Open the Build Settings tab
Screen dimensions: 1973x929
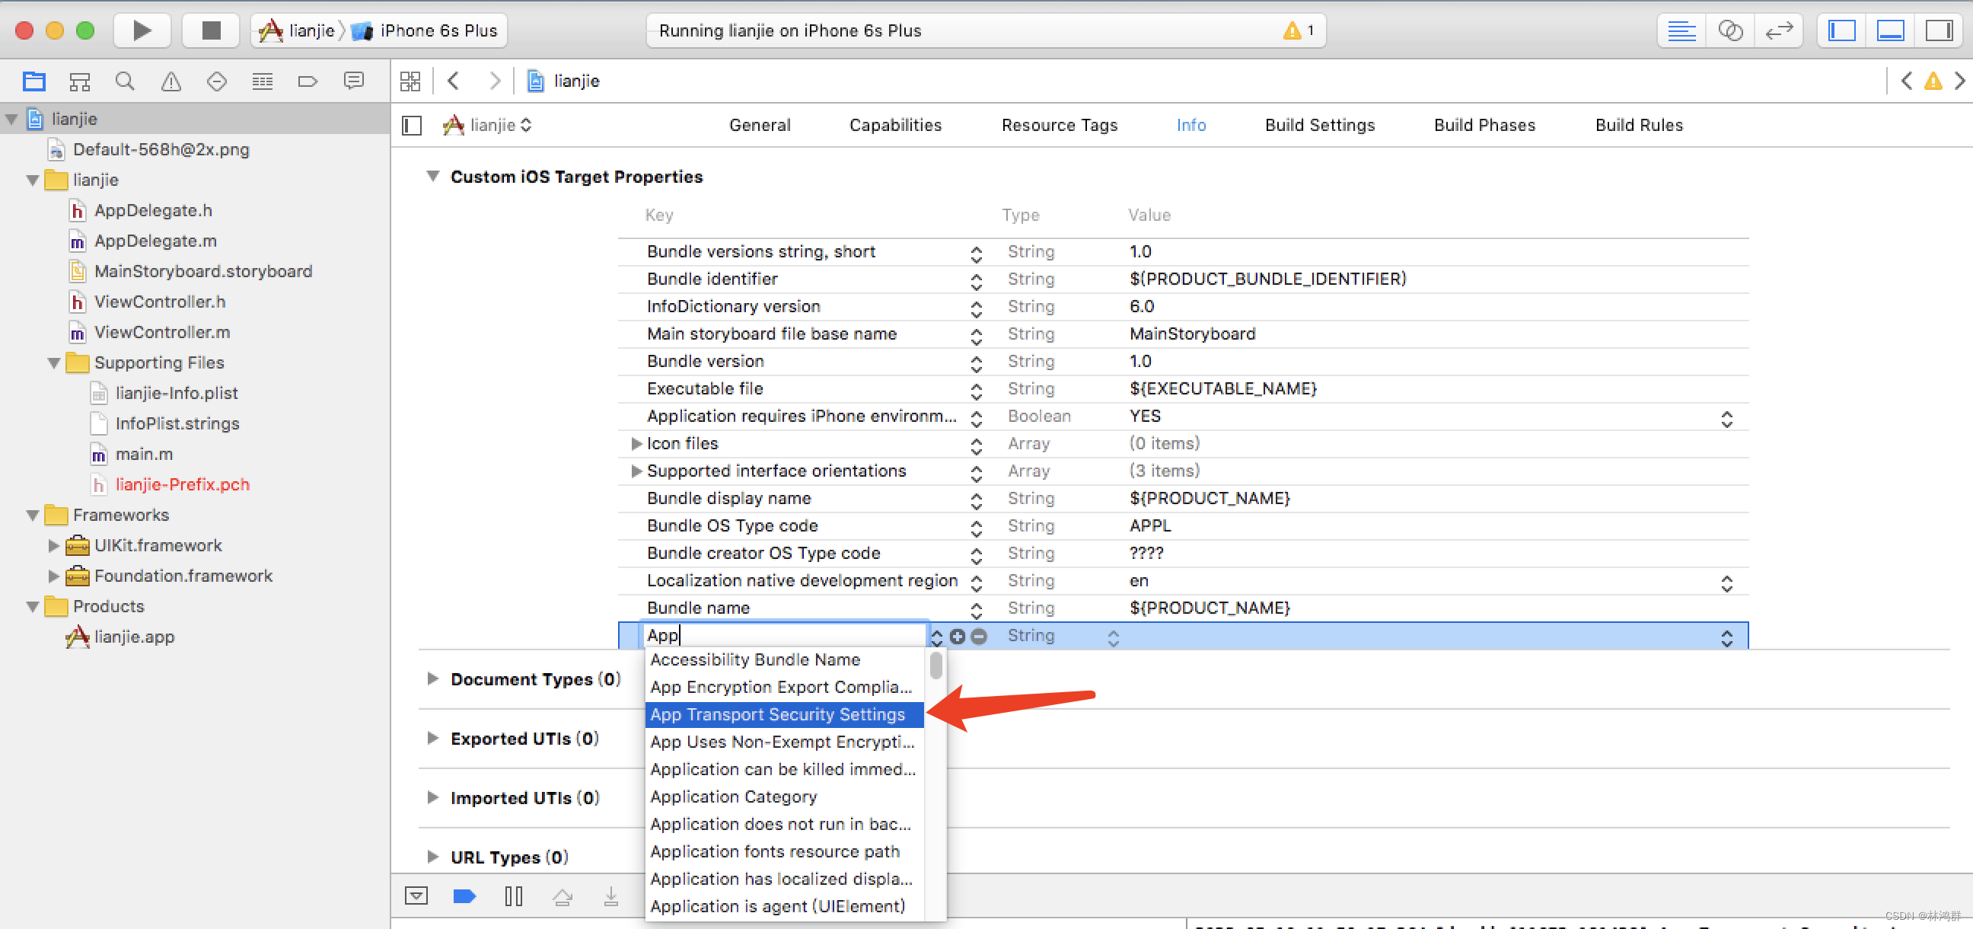(1319, 125)
